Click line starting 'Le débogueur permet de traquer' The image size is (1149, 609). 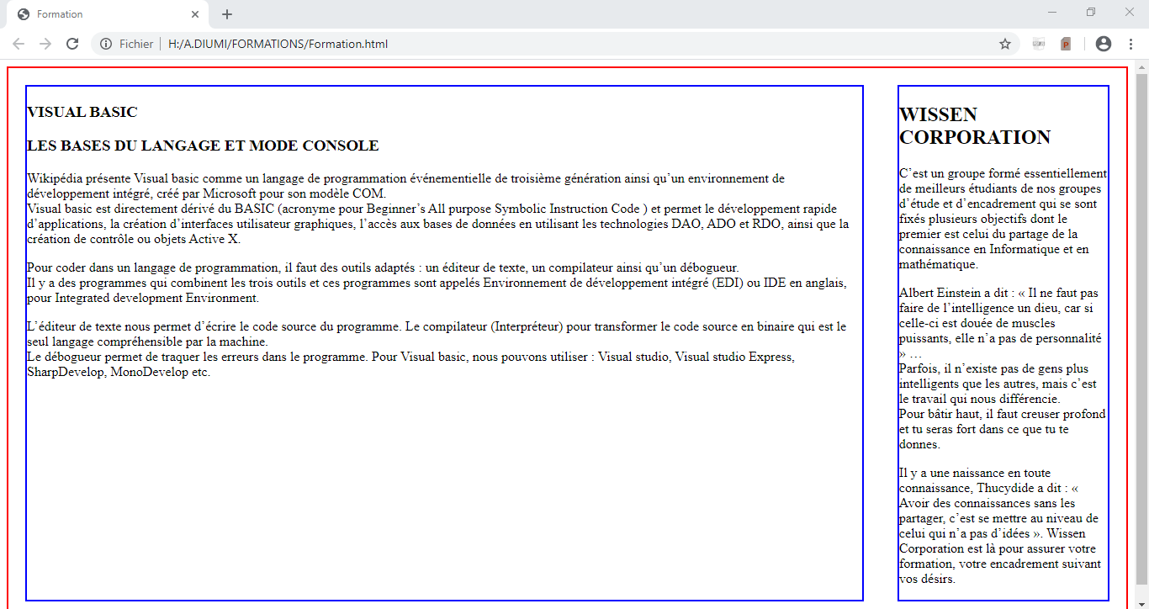pyautogui.click(x=410, y=364)
